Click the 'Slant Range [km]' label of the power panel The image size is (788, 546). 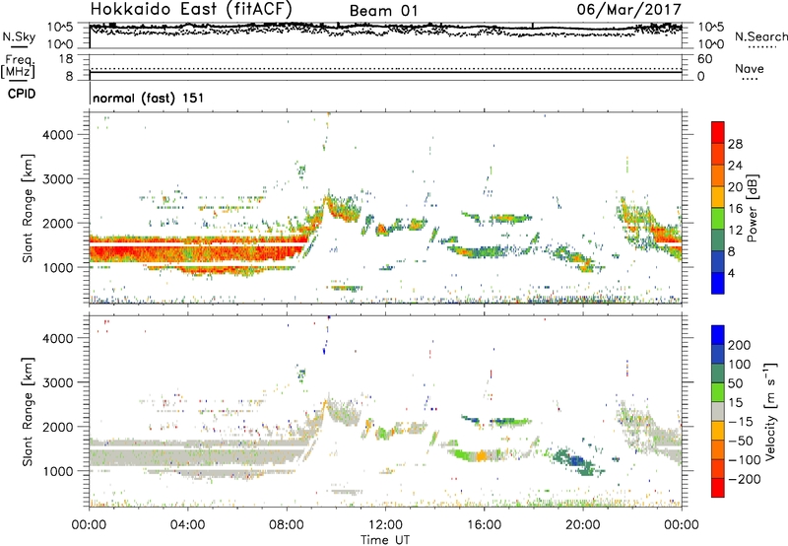[28, 208]
